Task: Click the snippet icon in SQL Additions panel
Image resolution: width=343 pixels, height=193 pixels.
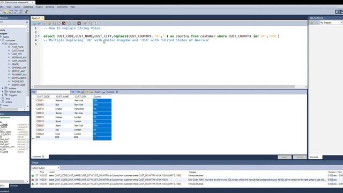Action: click(311, 23)
